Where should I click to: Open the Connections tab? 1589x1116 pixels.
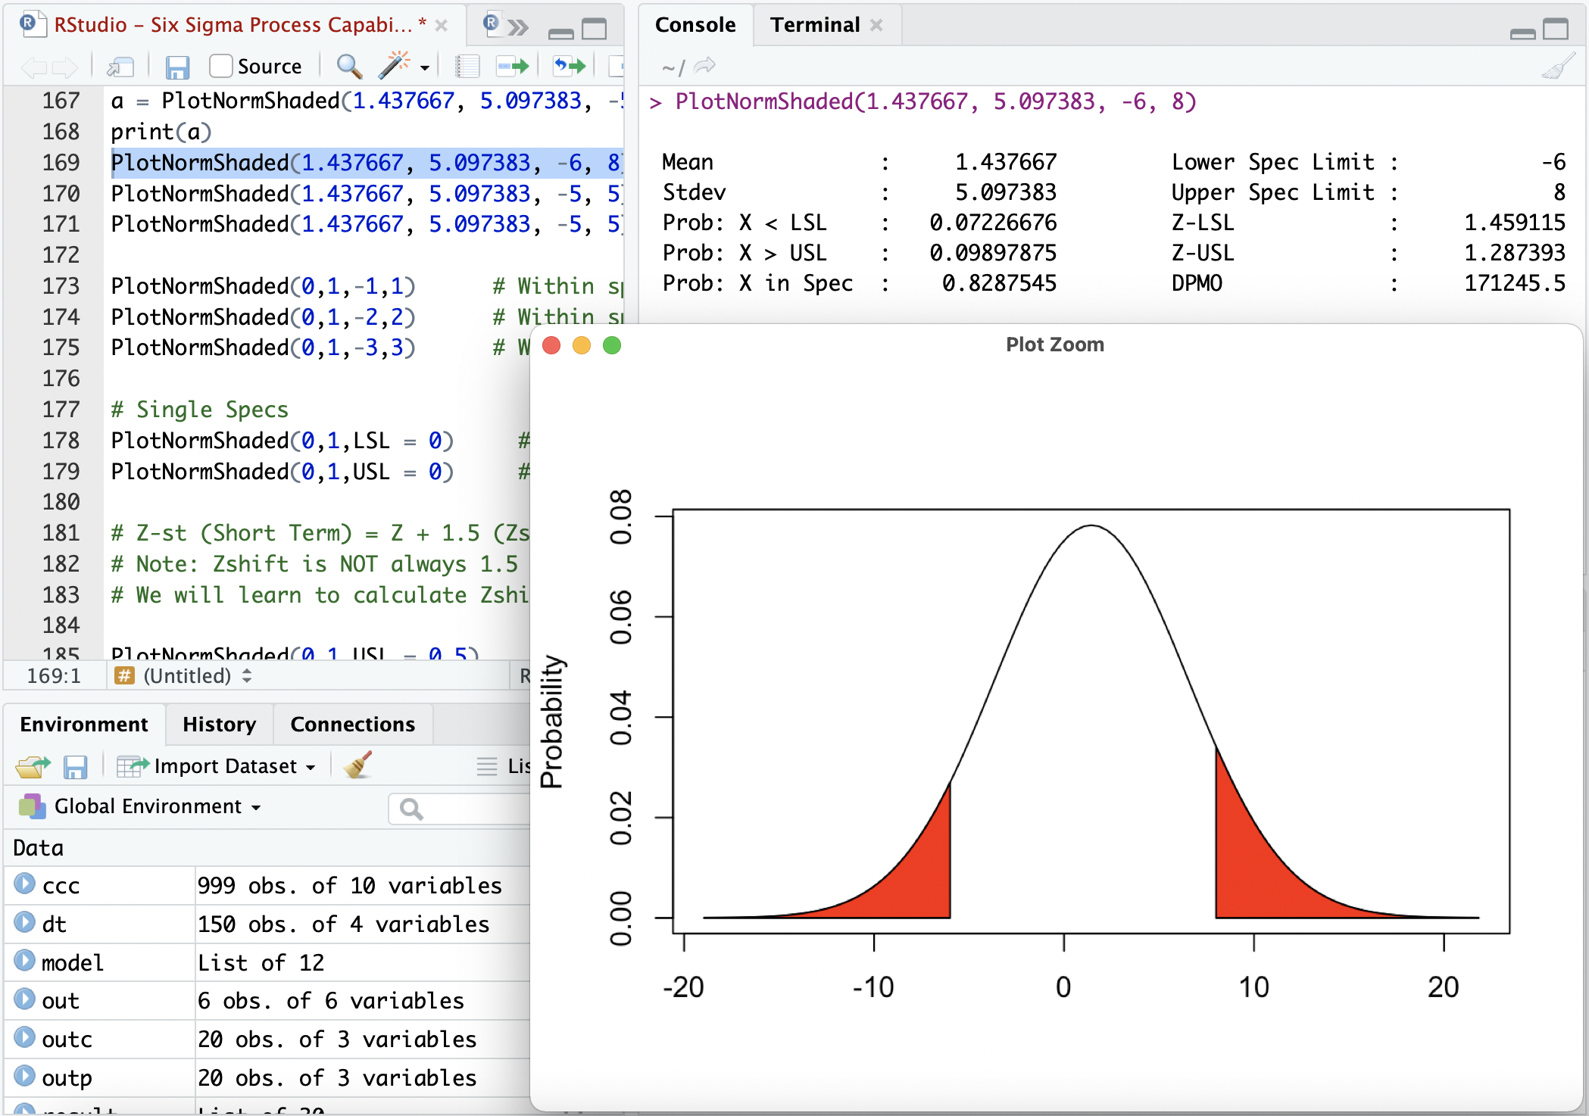click(x=352, y=724)
